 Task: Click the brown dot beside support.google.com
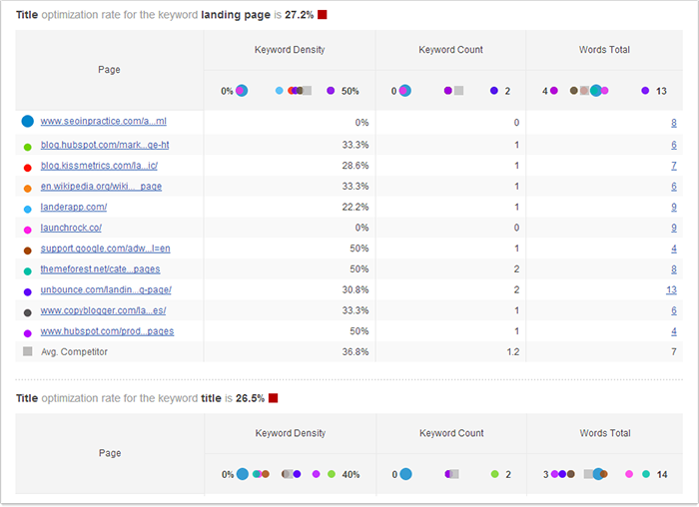[x=27, y=250]
